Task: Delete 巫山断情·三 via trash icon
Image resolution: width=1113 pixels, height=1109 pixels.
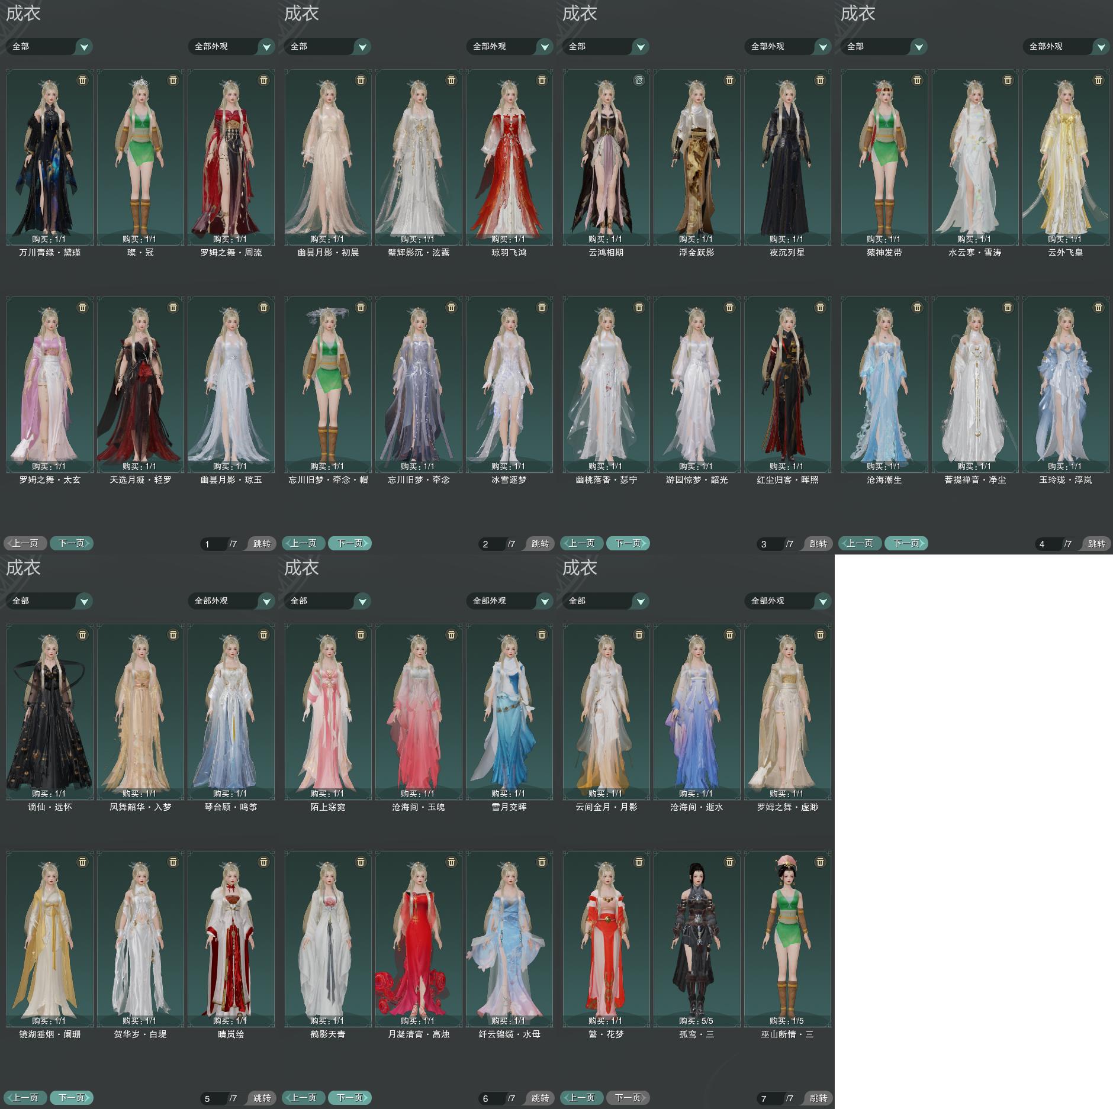Action: point(821,862)
